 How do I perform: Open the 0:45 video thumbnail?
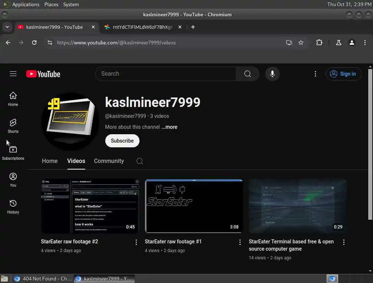[x=90, y=206]
